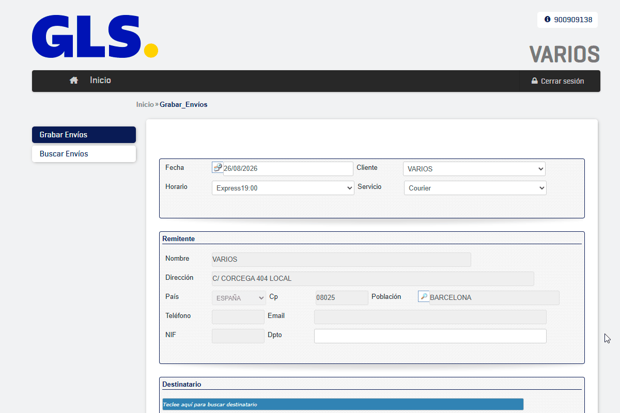Click the Población field showing BARCELONA
Screen dimensions: 620x413
click(494, 298)
